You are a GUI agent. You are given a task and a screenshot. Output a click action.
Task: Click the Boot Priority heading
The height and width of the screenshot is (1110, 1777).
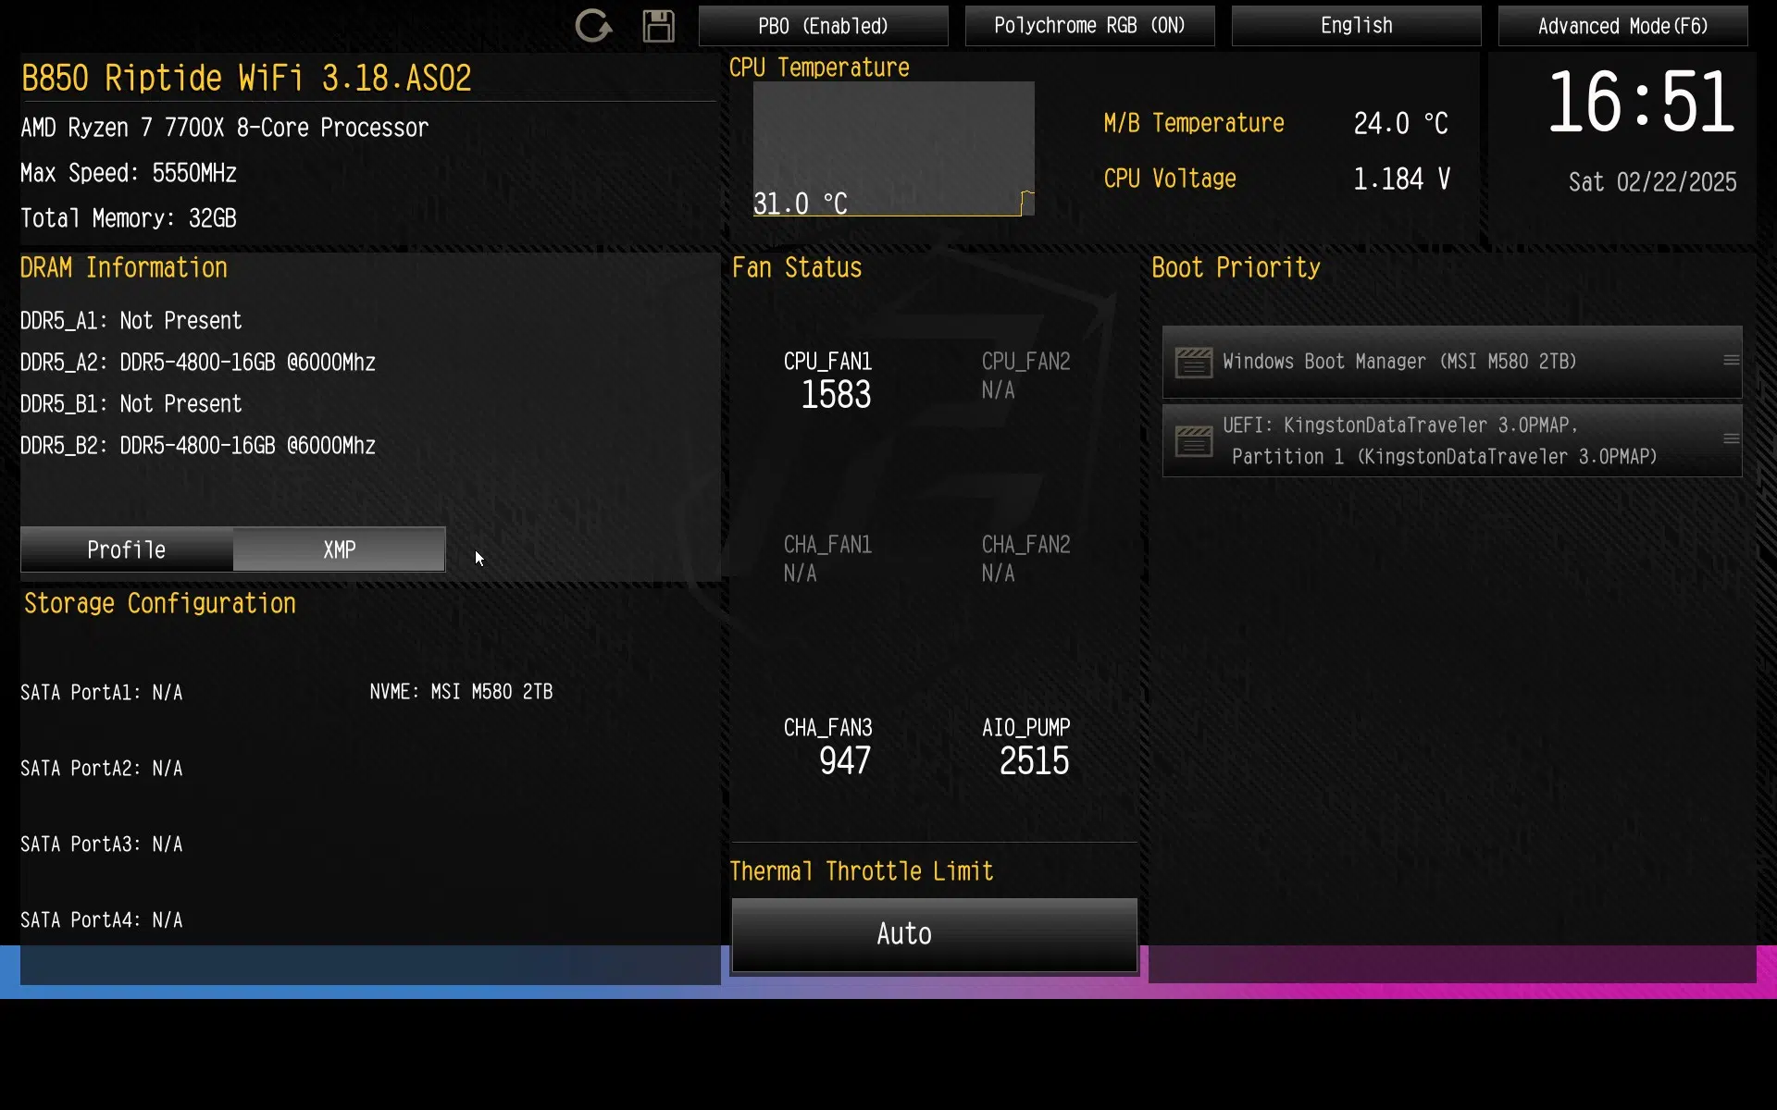coord(1236,268)
